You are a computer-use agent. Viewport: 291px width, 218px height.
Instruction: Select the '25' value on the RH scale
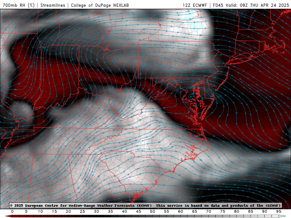[x=83, y=211]
